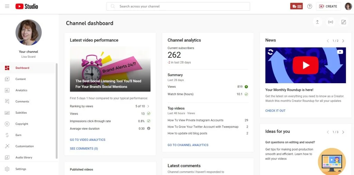Viewport: 354px width, 175px height.
Task: Click GO TO CHANNEL ANALYTICS link
Action: 188,145
